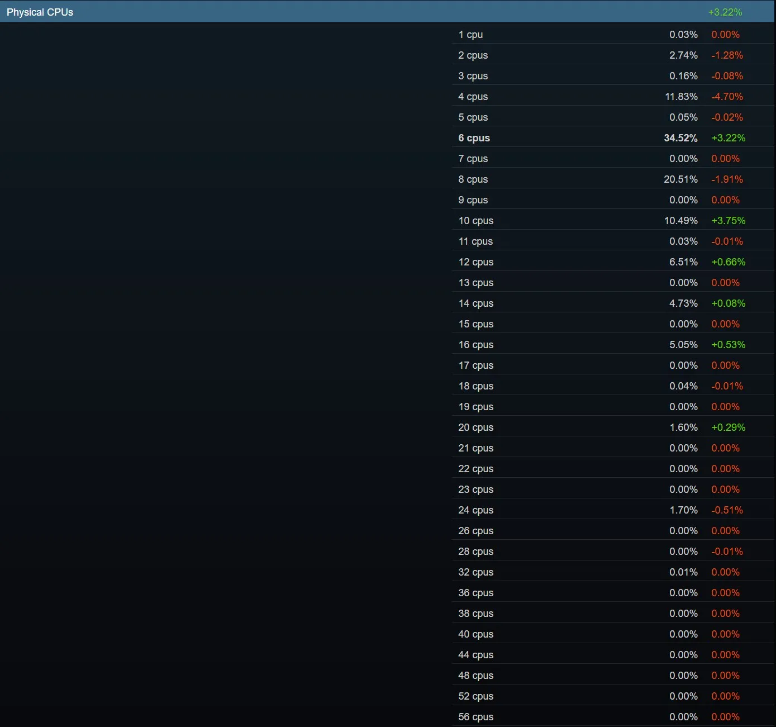Image resolution: width=776 pixels, height=727 pixels.
Task: Select the "48 cpus" row label
Action: (476, 676)
